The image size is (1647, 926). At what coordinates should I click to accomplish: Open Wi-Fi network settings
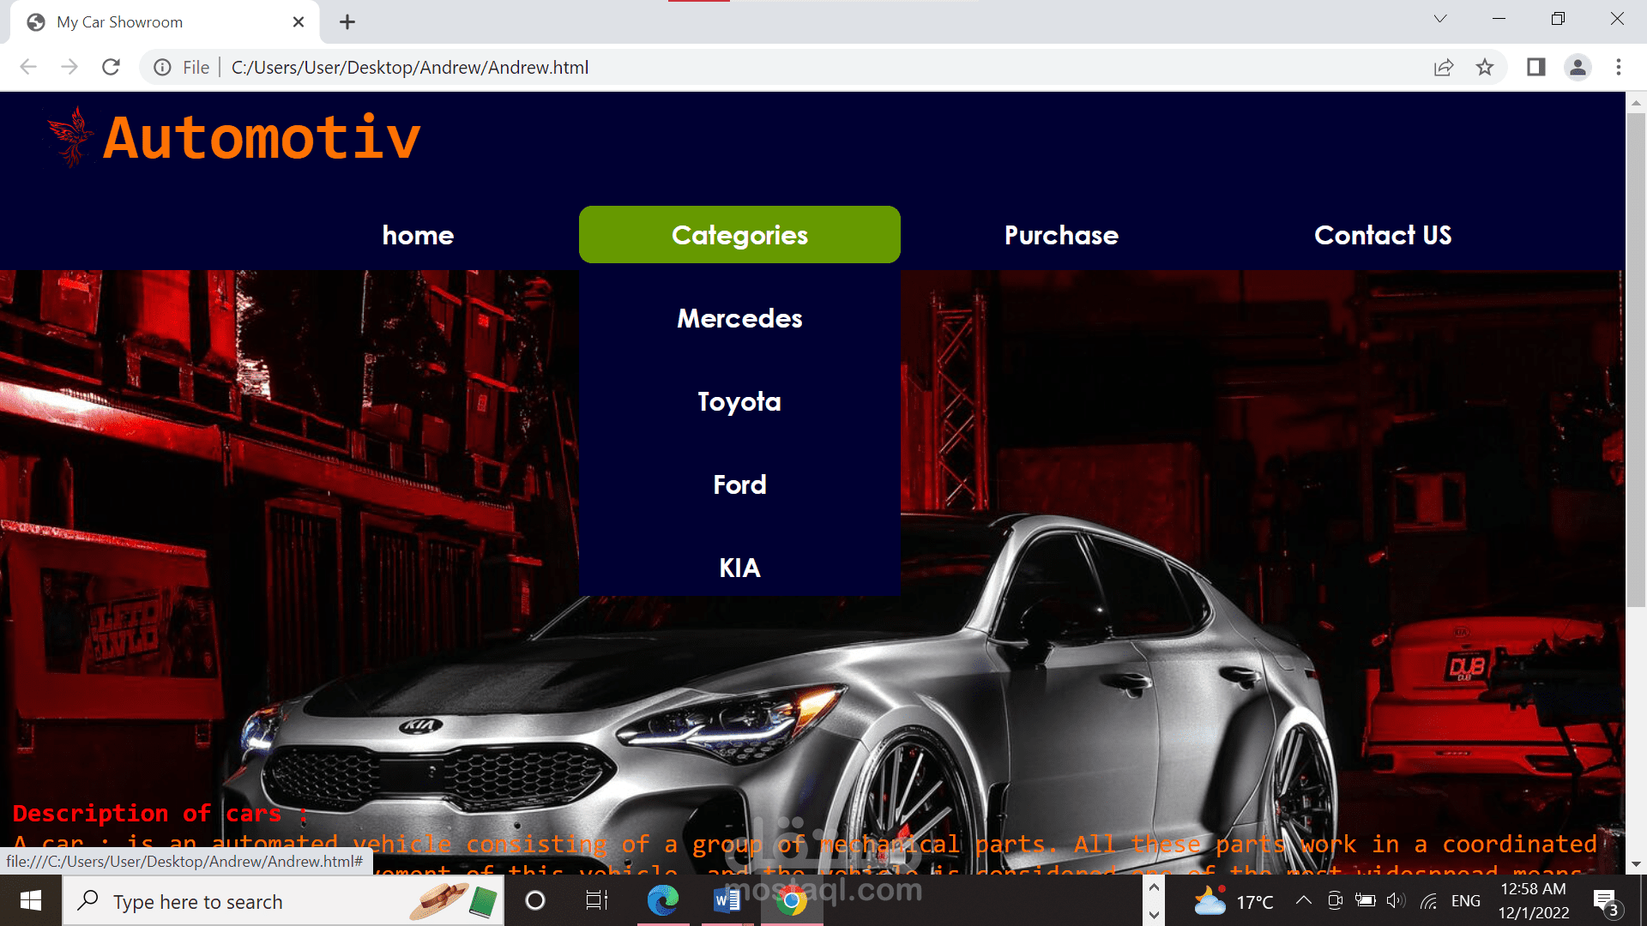tap(1428, 901)
